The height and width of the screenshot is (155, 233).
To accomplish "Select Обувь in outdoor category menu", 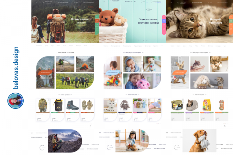I will [52, 46].
